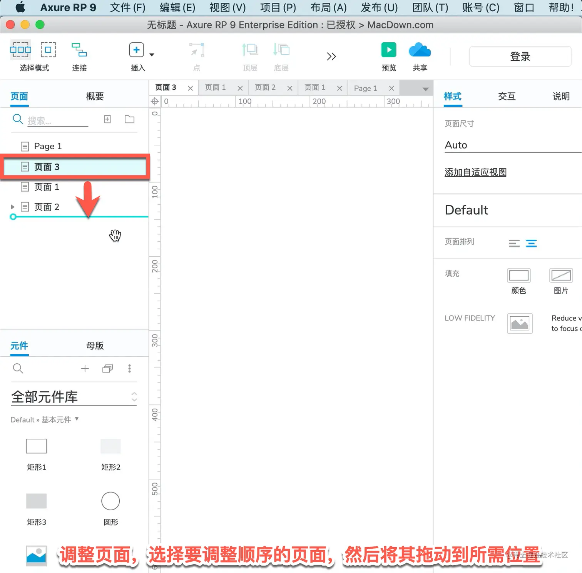Open the 项目 (P) menu
Image resolution: width=582 pixels, height=573 pixels.
point(278,7)
